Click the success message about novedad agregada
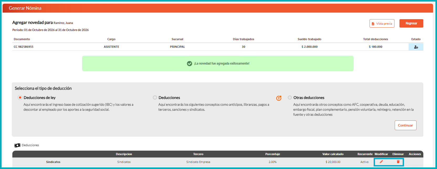 click(x=222, y=64)
